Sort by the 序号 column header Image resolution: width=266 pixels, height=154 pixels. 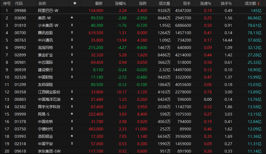pos(7,3)
